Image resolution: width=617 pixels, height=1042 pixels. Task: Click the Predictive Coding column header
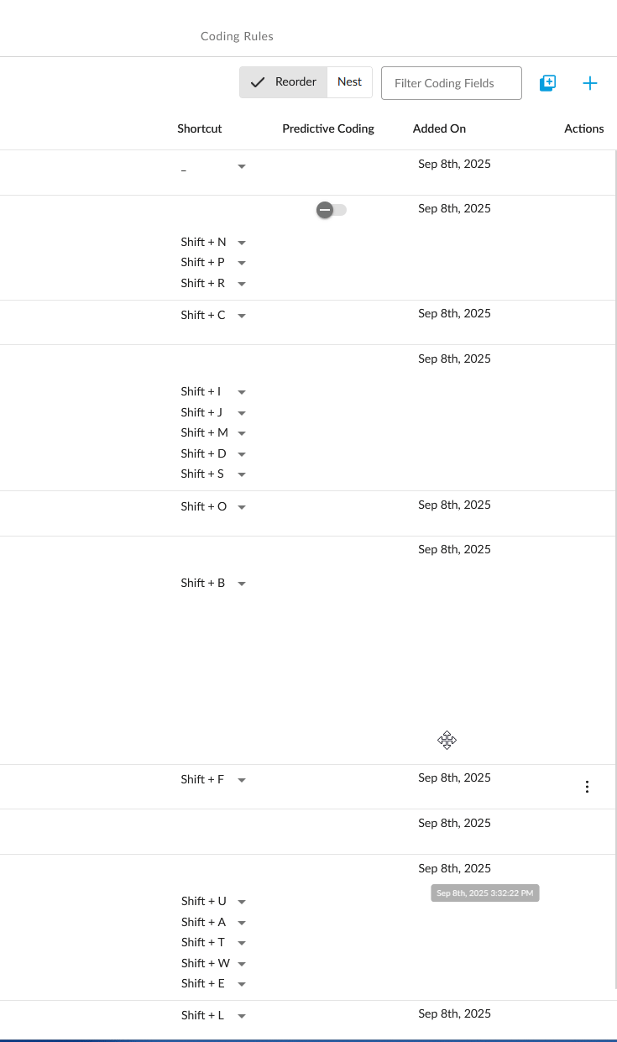pos(328,128)
